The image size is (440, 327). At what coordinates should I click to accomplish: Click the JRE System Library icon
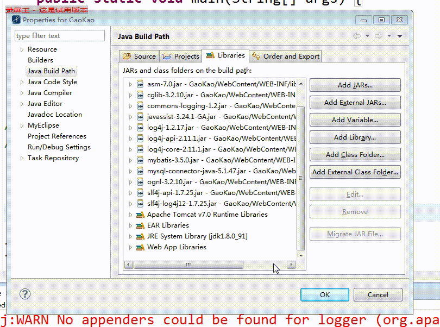point(140,236)
